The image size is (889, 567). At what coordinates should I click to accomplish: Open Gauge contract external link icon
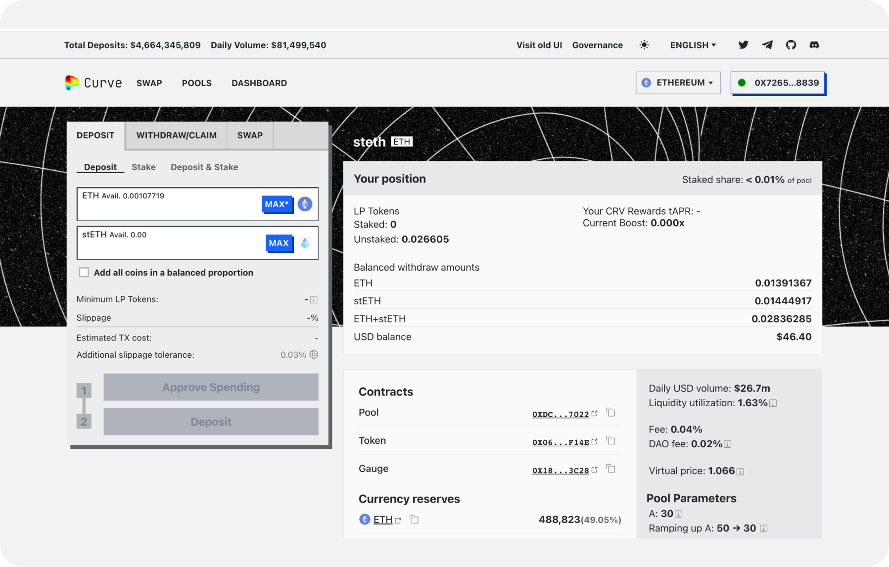(595, 470)
